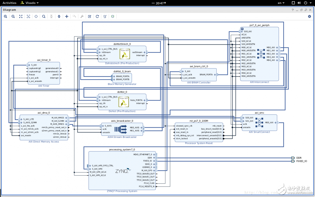Viewport: 315px width, 197px height.
Task: Activate the Select Area tool
Action: pos(28,16)
